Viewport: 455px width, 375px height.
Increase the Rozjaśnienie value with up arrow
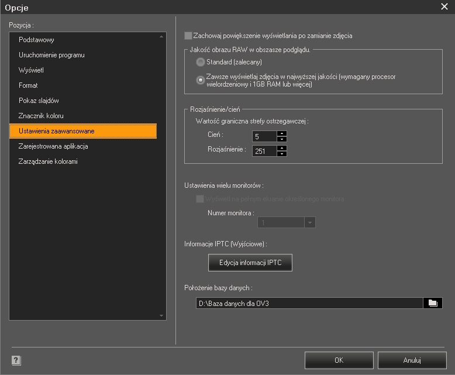[282, 148]
